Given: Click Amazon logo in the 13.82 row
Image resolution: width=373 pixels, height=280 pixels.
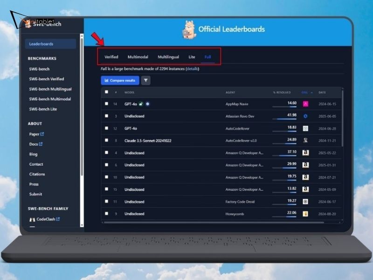Looking at the screenshot, I should click(305, 189).
